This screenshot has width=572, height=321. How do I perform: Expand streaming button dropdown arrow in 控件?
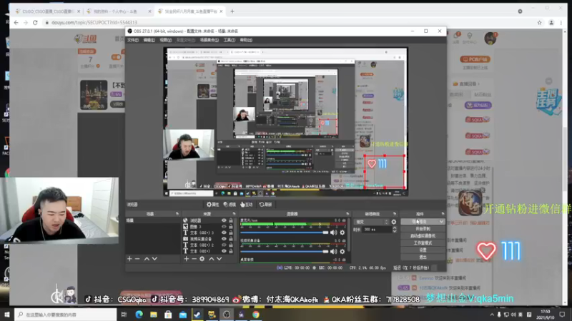pyautogui.click(x=441, y=222)
